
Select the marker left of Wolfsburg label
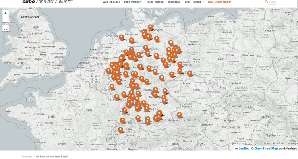[145, 48]
